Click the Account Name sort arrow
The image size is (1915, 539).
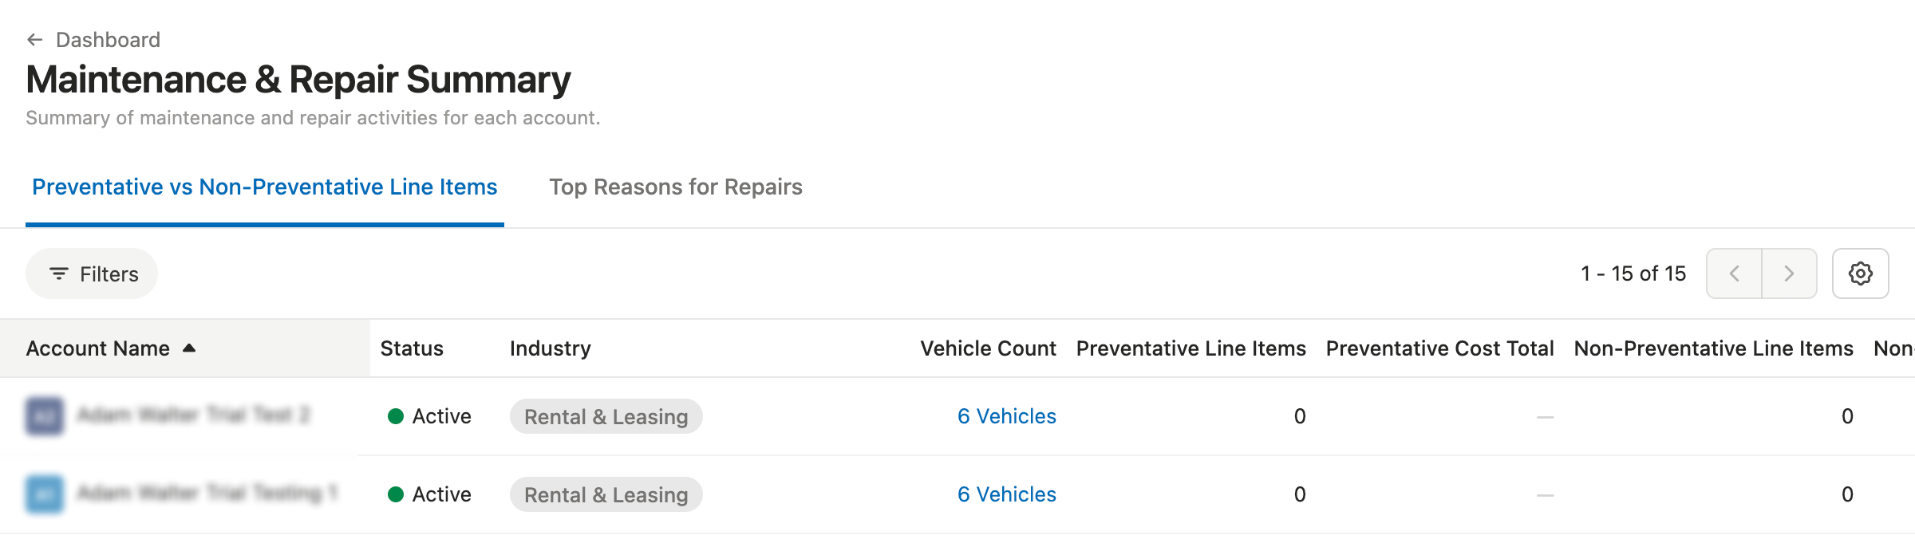point(189,348)
